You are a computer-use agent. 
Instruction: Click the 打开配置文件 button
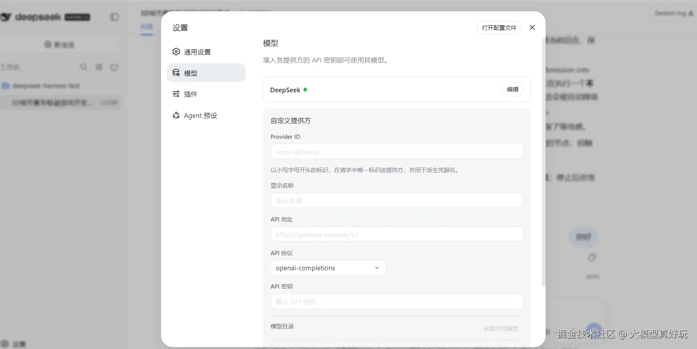(x=499, y=28)
